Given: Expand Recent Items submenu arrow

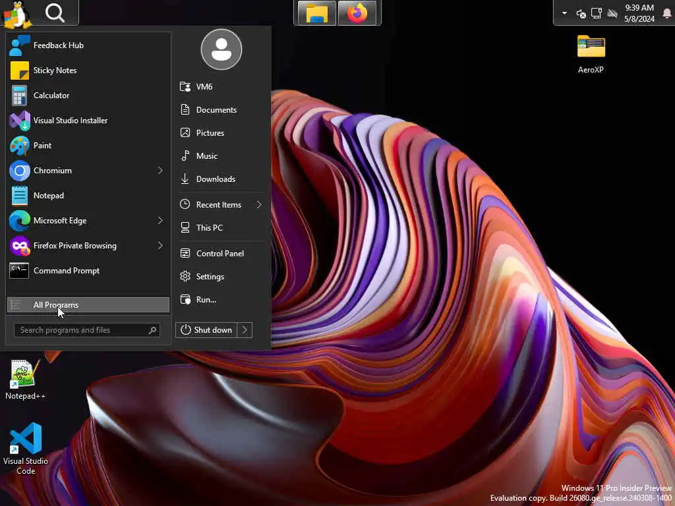Looking at the screenshot, I should pyautogui.click(x=259, y=204).
